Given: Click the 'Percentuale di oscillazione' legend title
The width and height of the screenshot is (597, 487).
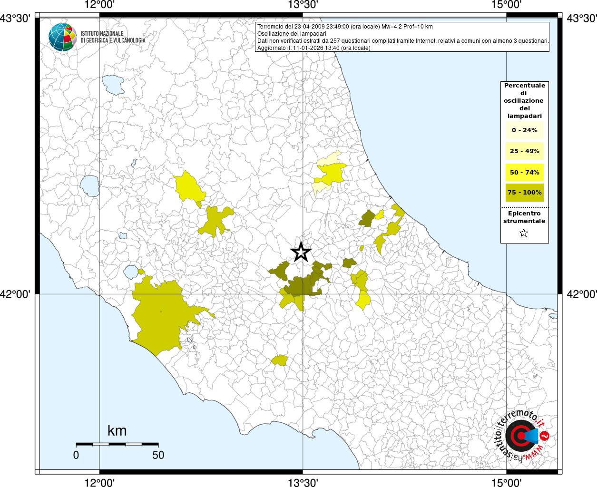Looking at the screenshot, I should [x=524, y=100].
